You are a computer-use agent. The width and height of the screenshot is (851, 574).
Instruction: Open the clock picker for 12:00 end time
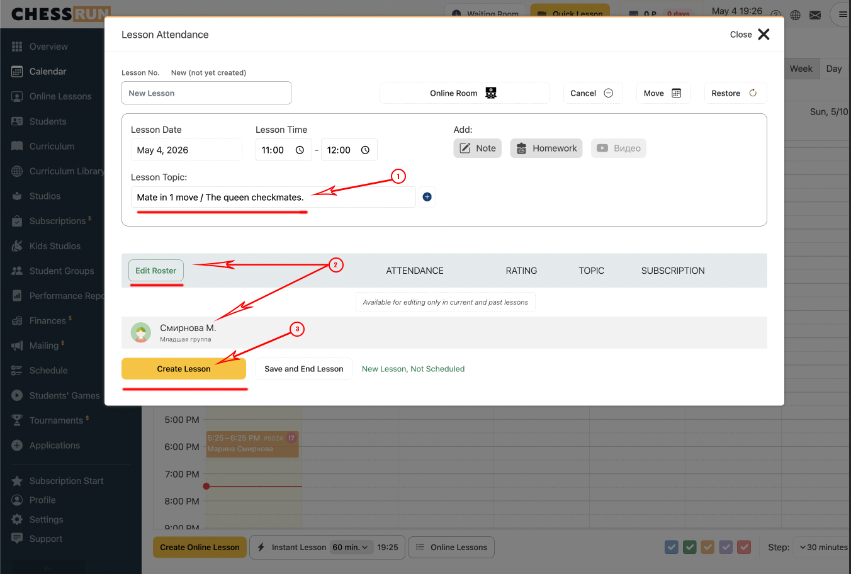[x=365, y=150]
